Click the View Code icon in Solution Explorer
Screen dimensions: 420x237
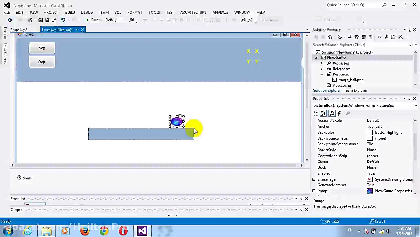click(x=380, y=37)
